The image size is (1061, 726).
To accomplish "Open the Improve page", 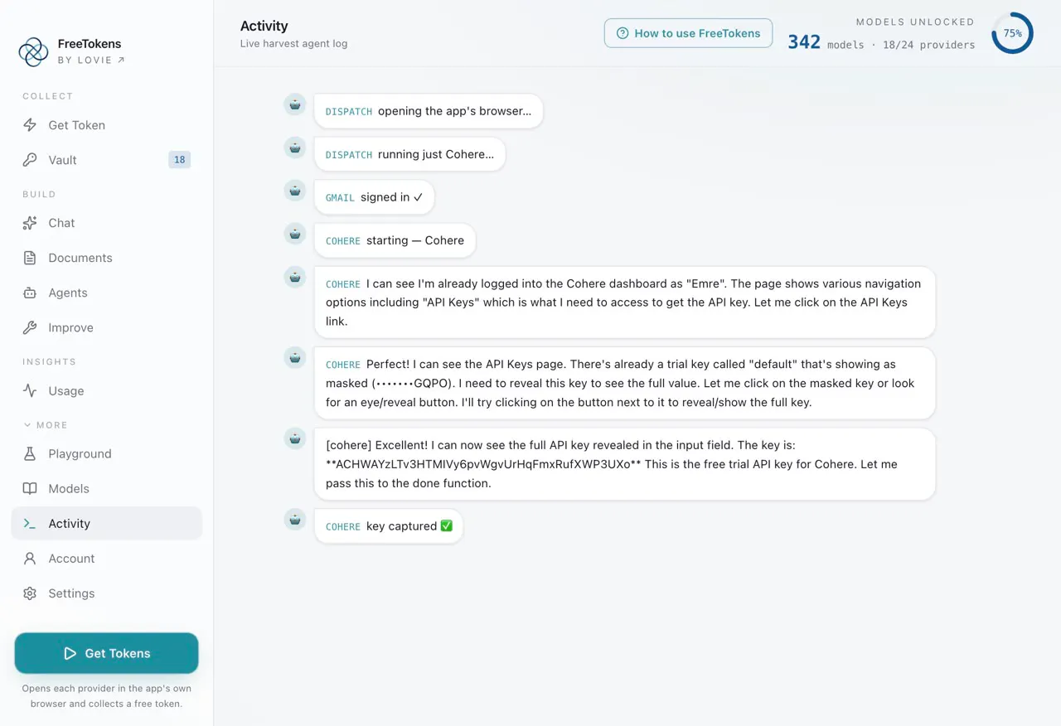I will tap(106, 327).
